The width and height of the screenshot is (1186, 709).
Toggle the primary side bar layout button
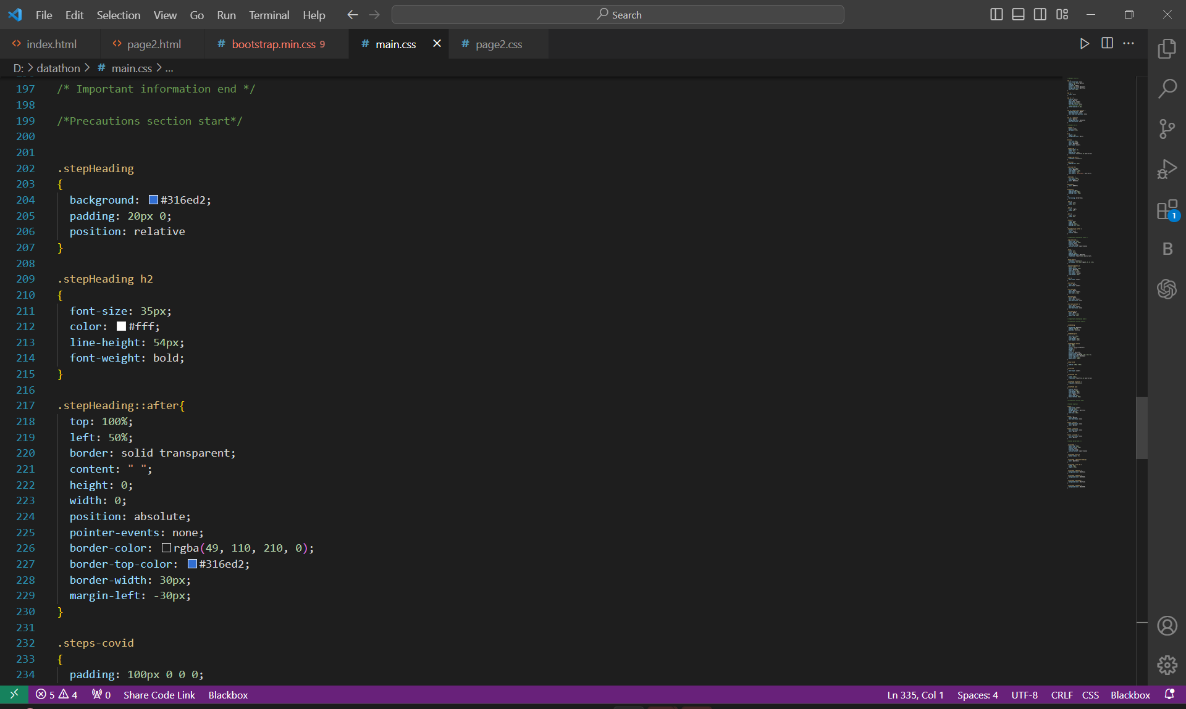tap(996, 15)
